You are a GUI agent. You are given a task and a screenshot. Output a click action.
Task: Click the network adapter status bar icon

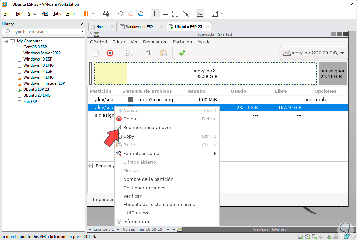coord(315,237)
